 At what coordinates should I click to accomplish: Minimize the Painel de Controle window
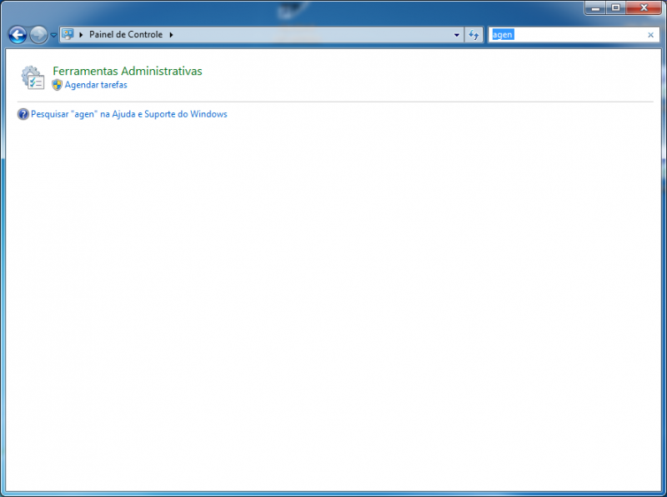594,8
